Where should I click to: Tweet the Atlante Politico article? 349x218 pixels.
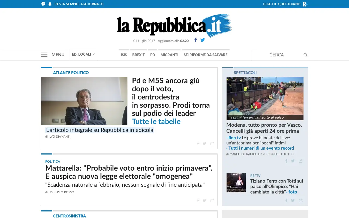(x=204, y=144)
